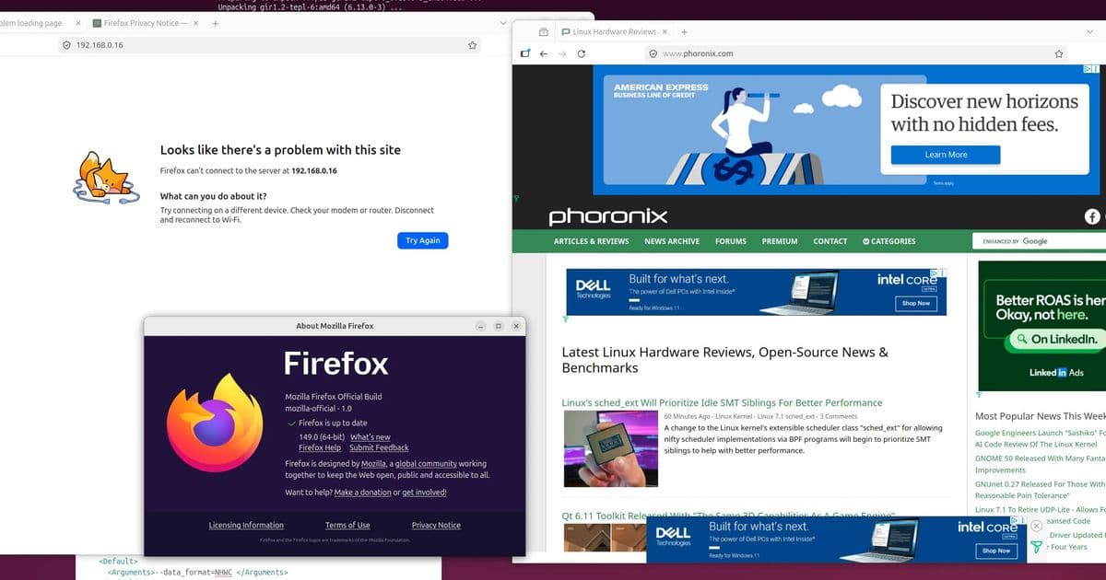The height and width of the screenshot is (580, 1106).
Task: Click the forward navigation arrow
Action: point(562,53)
